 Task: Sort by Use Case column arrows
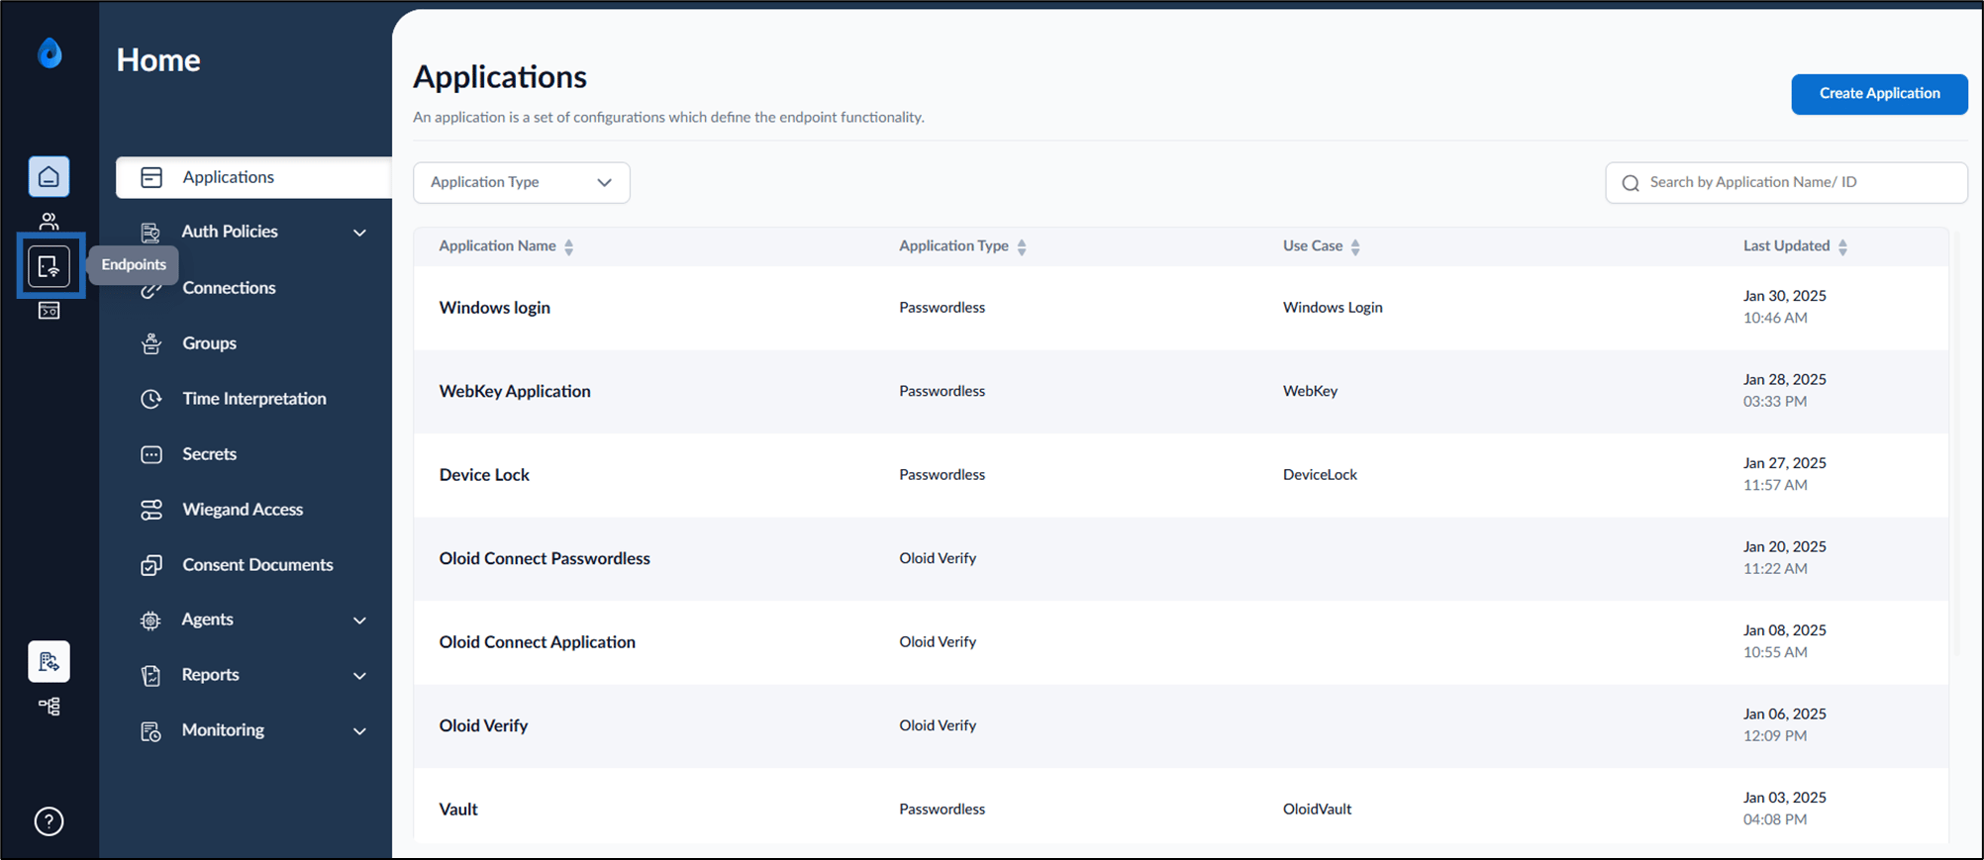point(1355,246)
